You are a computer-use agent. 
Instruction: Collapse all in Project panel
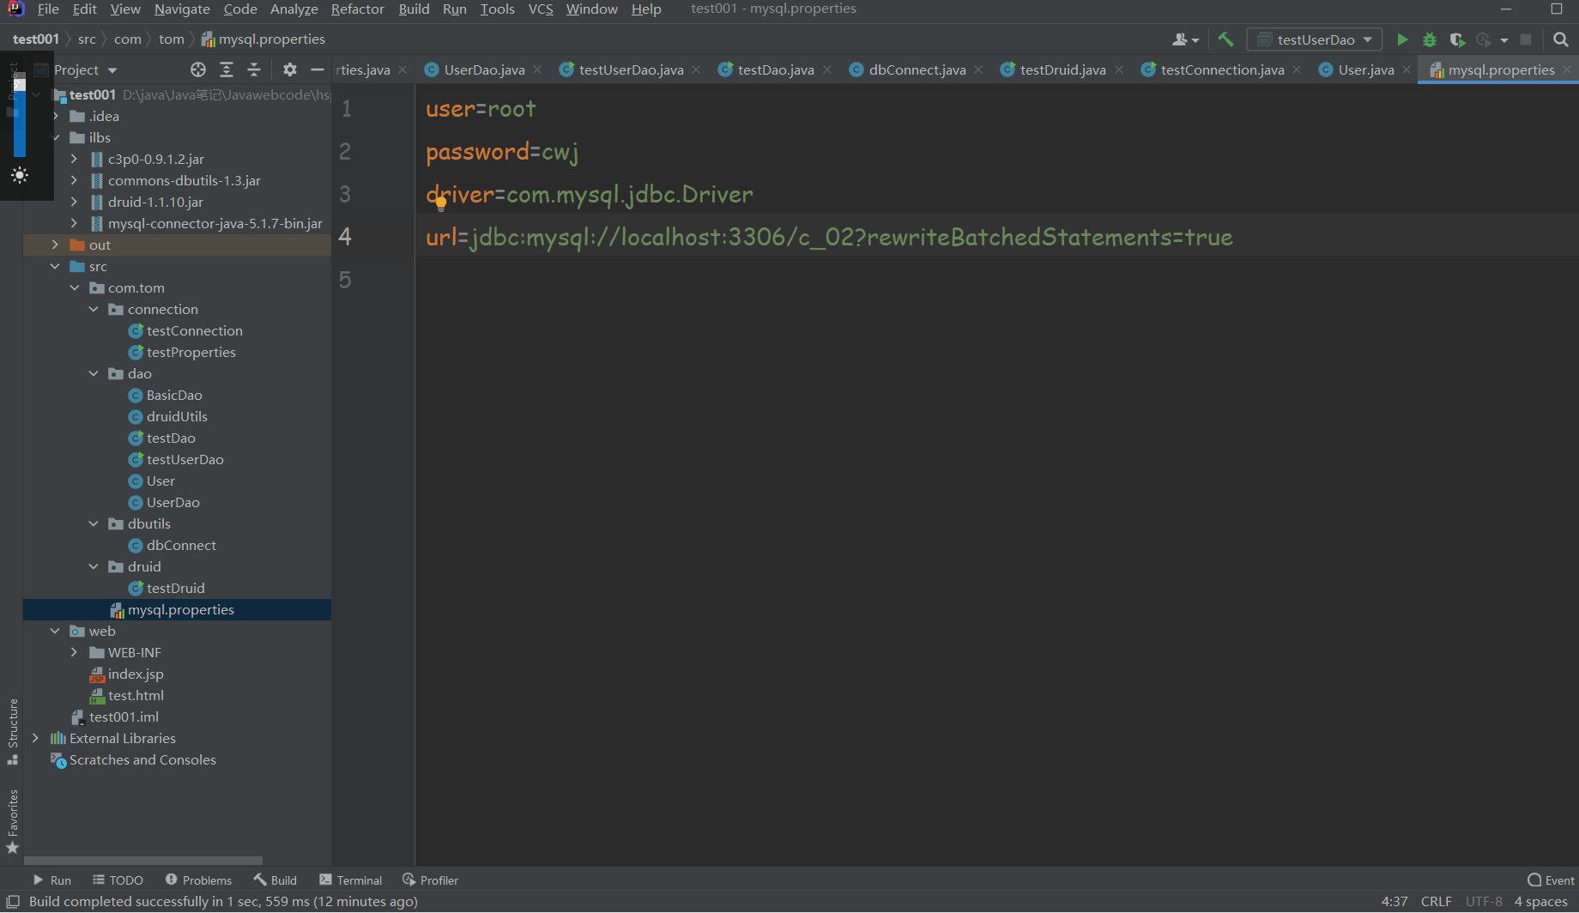point(254,70)
